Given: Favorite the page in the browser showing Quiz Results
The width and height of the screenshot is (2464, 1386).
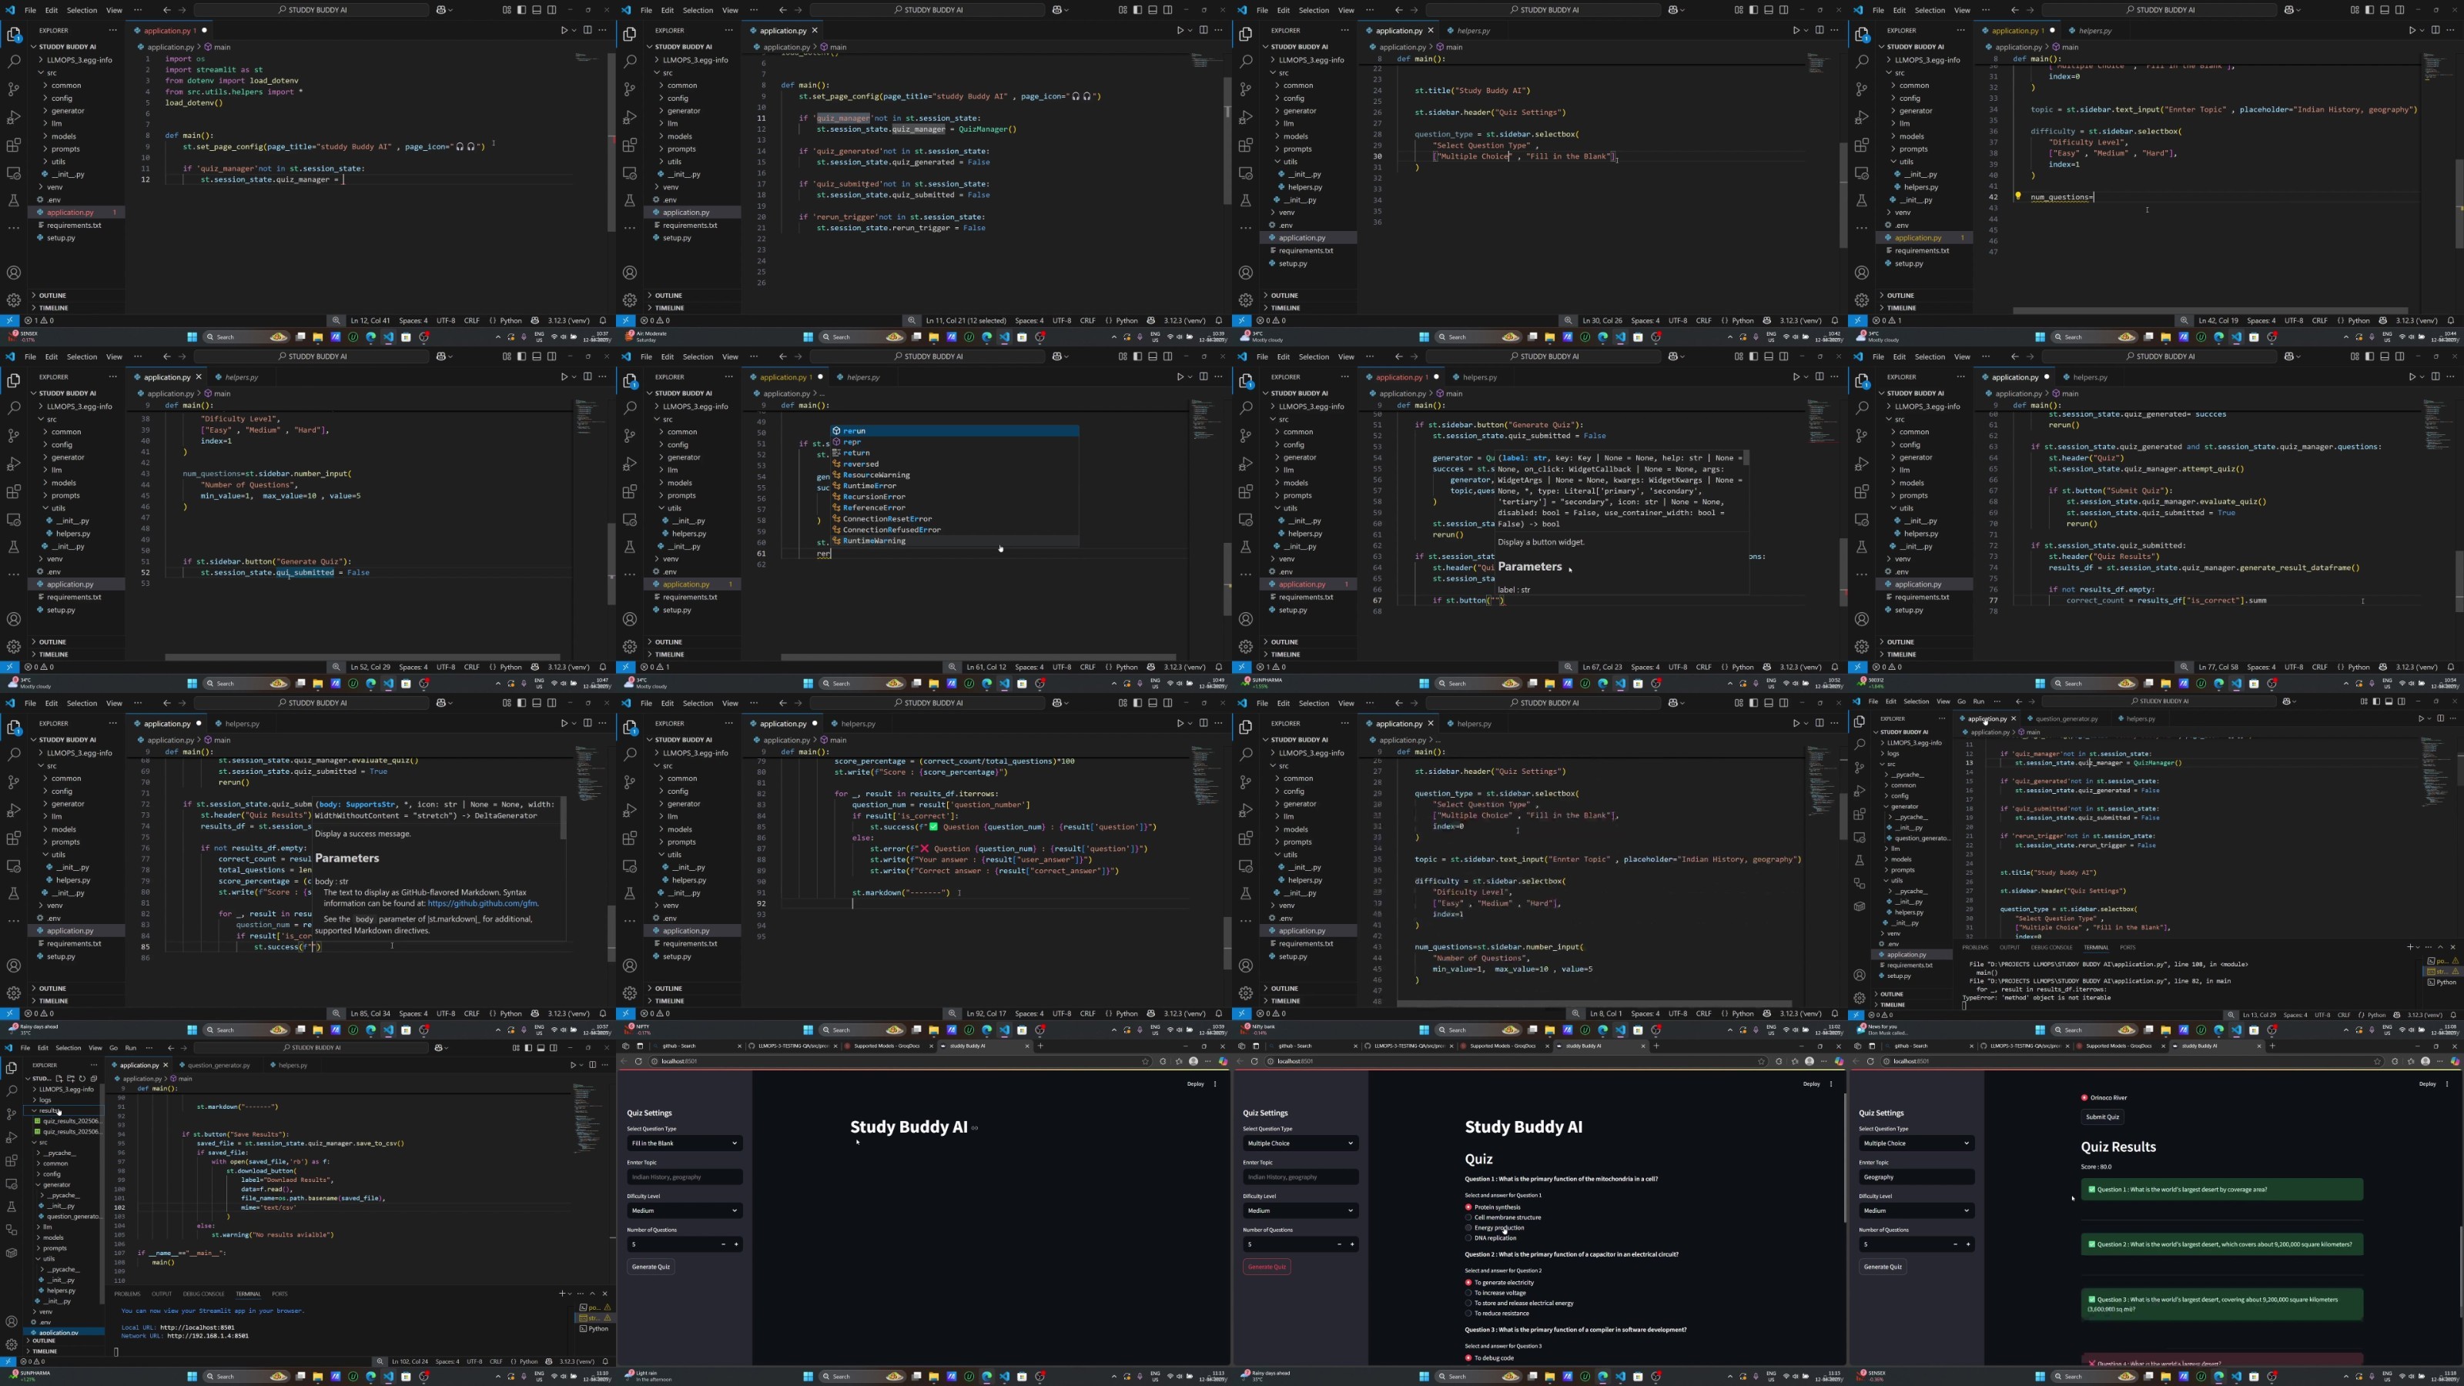Looking at the screenshot, I should [x=2378, y=1062].
